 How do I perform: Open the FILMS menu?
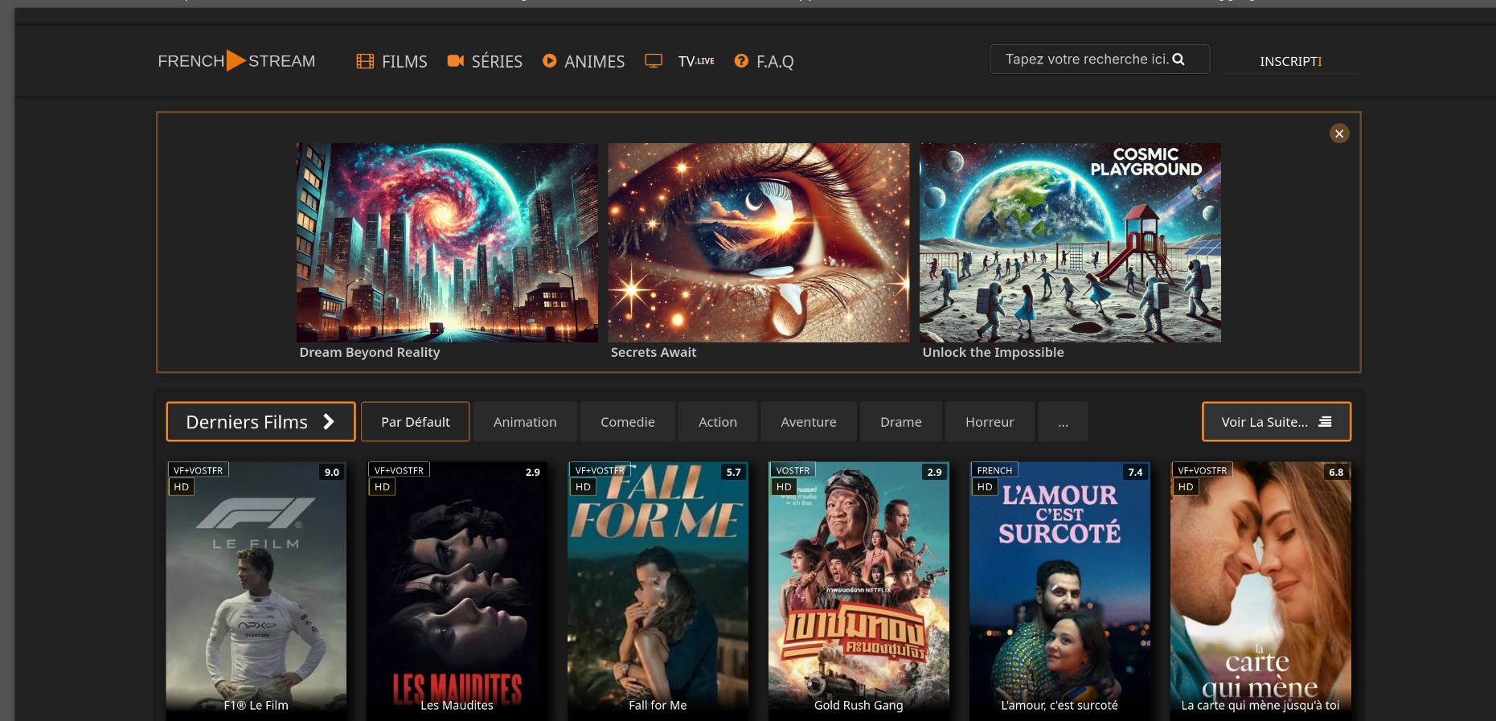pos(392,61)
